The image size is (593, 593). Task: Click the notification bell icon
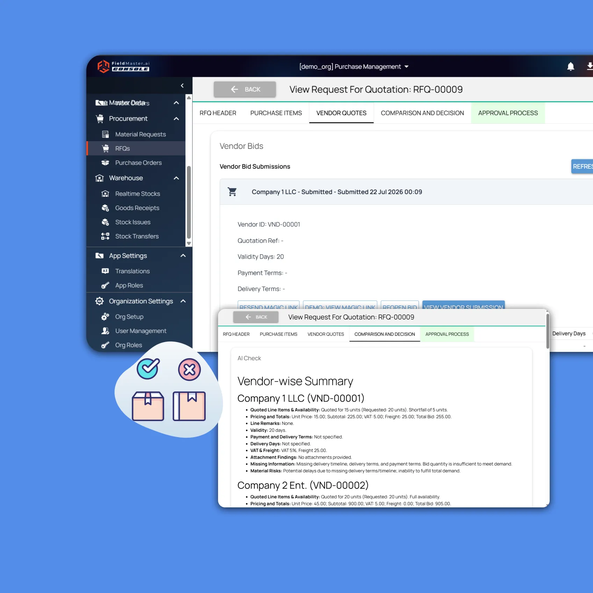pyautogui.click(x=570, y=66)
